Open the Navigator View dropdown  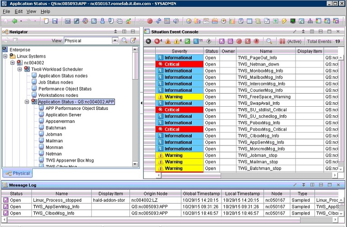(115, 41)
